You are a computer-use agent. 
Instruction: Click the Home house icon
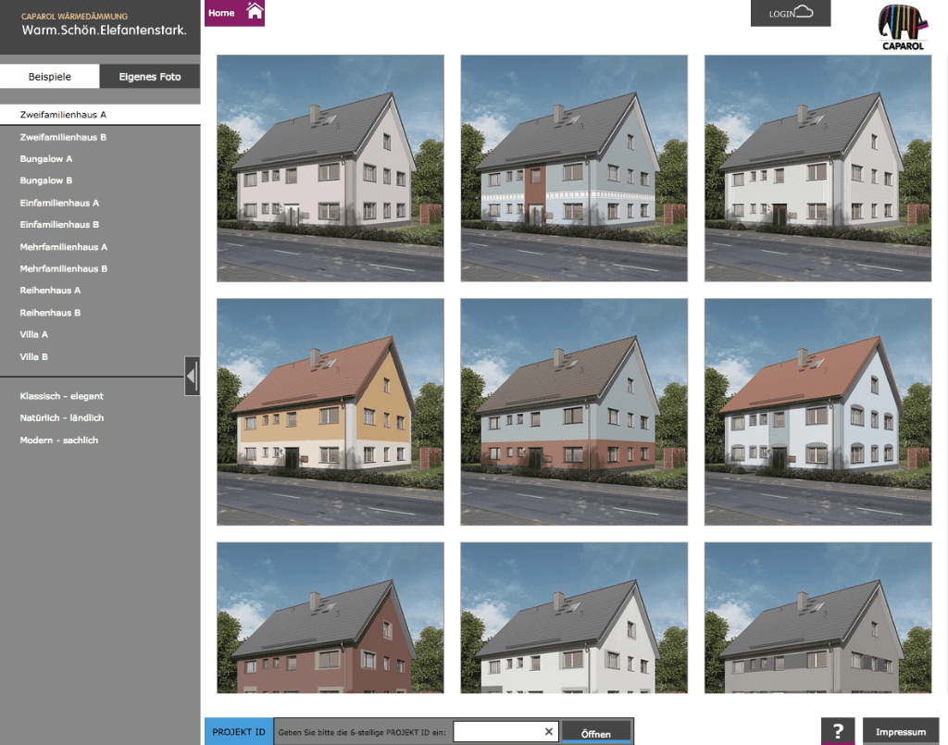pos(255,11)
